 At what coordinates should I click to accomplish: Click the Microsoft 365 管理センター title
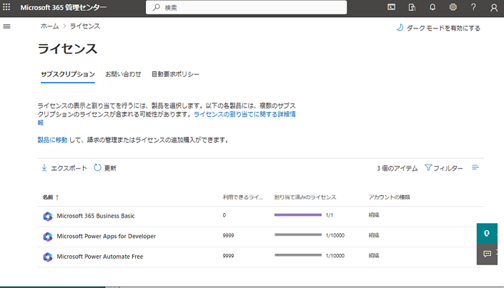(64, 7)
